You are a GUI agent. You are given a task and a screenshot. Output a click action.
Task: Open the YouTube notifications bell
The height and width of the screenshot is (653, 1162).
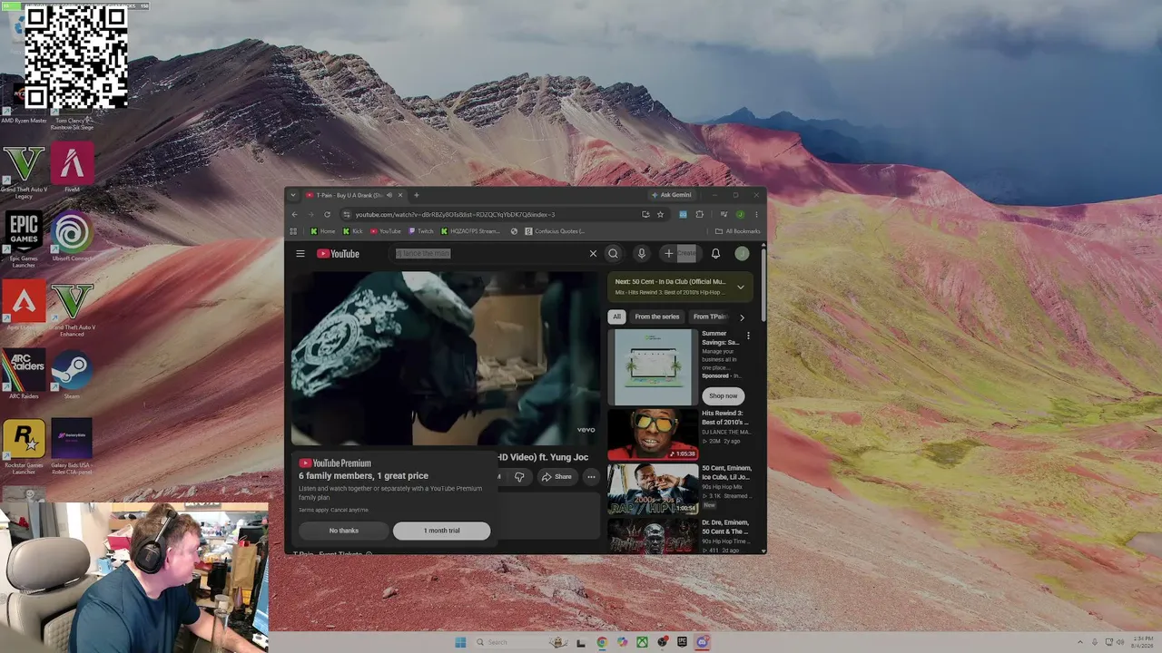(x=715, y=254)
